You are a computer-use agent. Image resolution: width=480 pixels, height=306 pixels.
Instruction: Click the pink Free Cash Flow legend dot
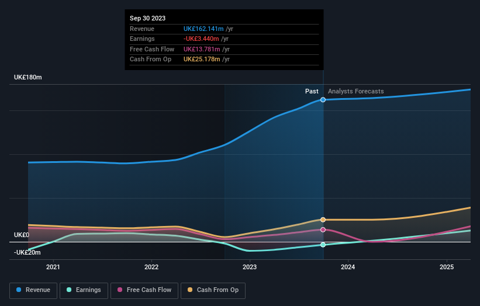coord(120,290)
